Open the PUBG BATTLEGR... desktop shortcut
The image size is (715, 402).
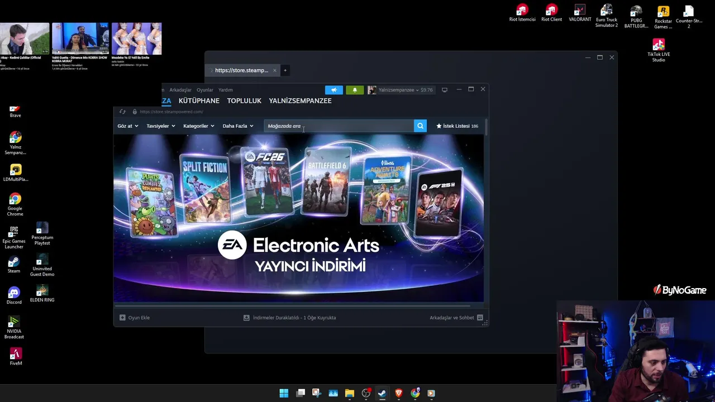tap(636, 17)
